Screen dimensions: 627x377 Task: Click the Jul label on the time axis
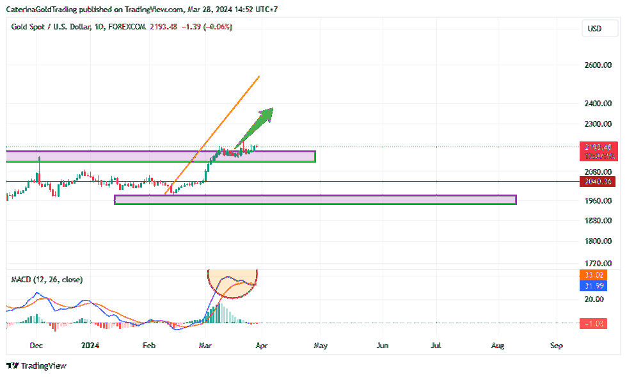(x=436, y=346)
